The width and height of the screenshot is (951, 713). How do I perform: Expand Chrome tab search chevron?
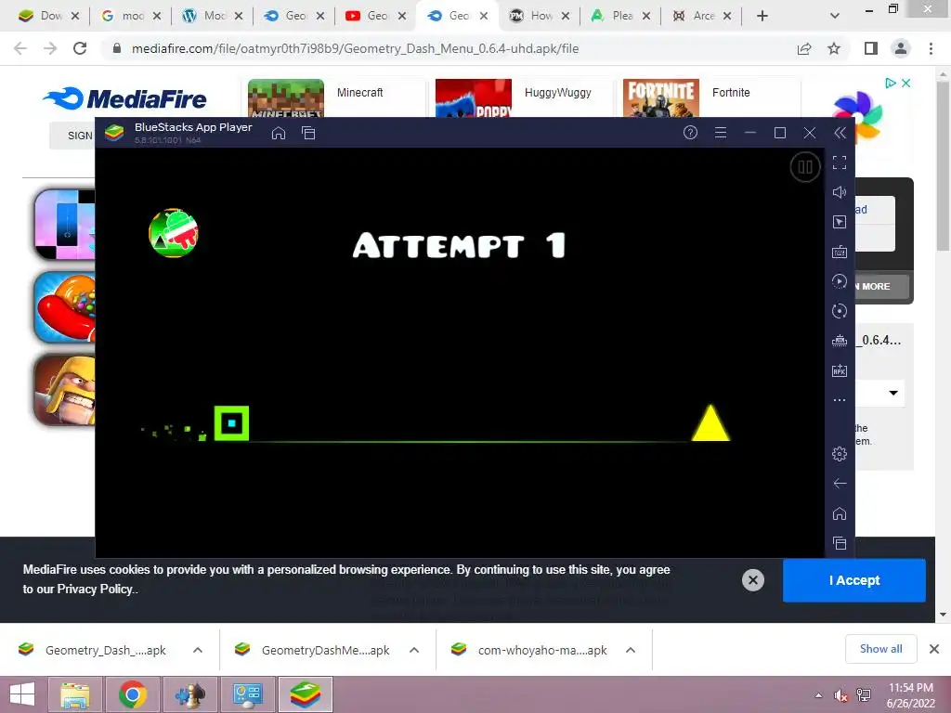coord(835,16)
